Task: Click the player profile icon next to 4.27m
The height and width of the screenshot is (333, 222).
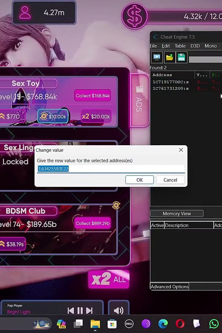Action: (25, 12)
